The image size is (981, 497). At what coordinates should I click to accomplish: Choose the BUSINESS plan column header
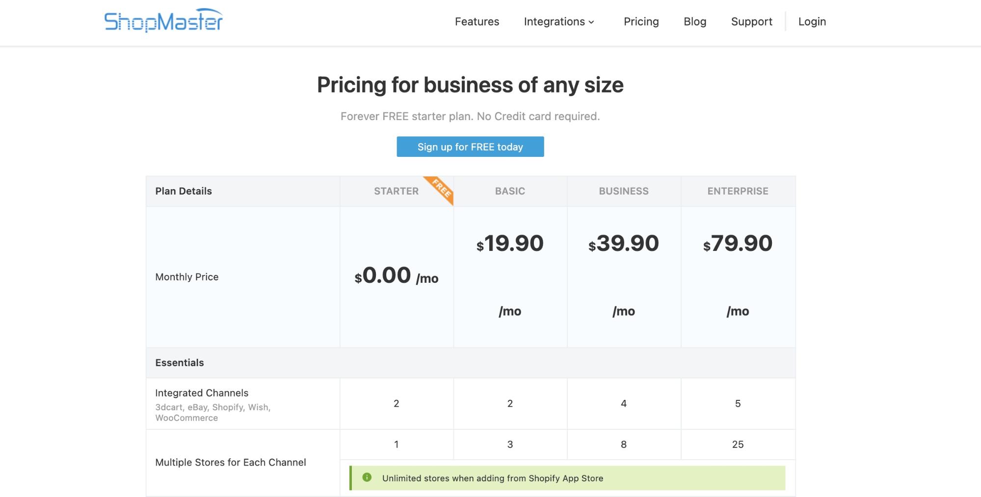point(623,191)
